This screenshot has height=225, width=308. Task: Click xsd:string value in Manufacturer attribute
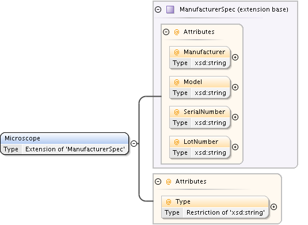click(210, 63)
